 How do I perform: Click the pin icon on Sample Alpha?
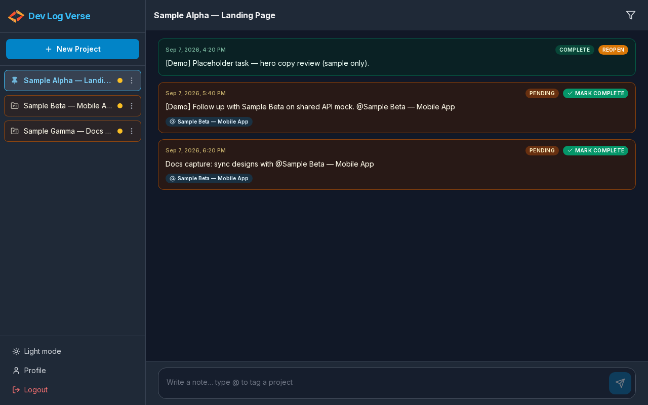tap(15, 80)
